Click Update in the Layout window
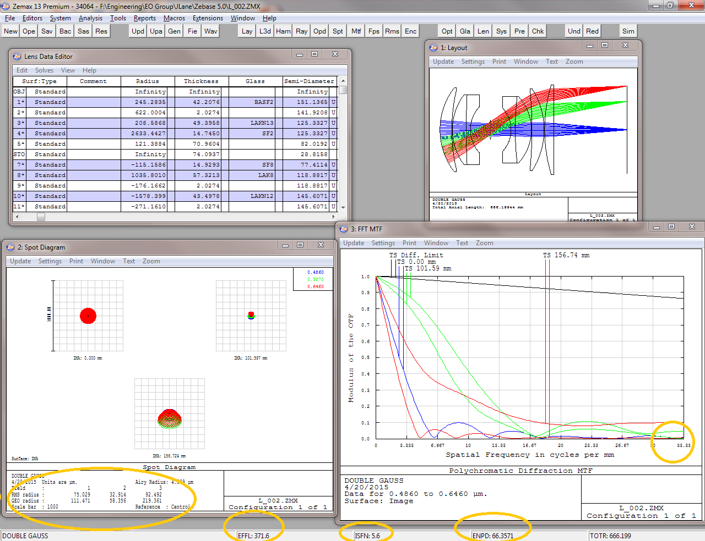Screen dimensions: 705x541 [x=443, y=62]
